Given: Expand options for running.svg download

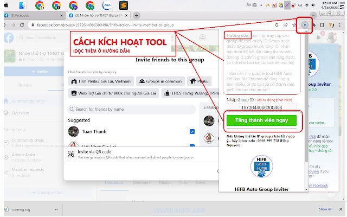Looking at the screenshot, I should pyautogui.click(x=56, y=209).
